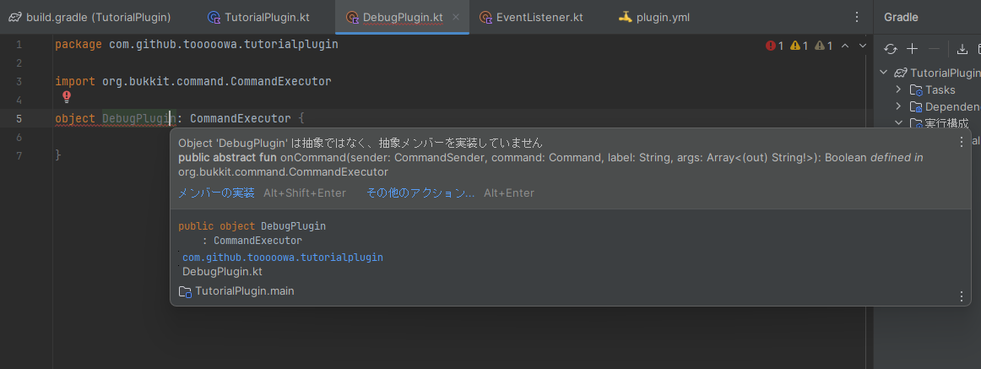Click the Gradle download sources icon

pyautogui.click(x=962, y=49)
